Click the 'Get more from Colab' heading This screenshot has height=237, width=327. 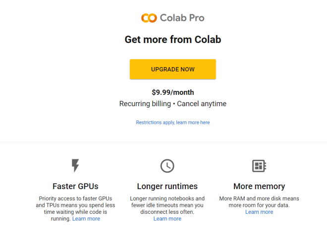click(x=173, y=39)
